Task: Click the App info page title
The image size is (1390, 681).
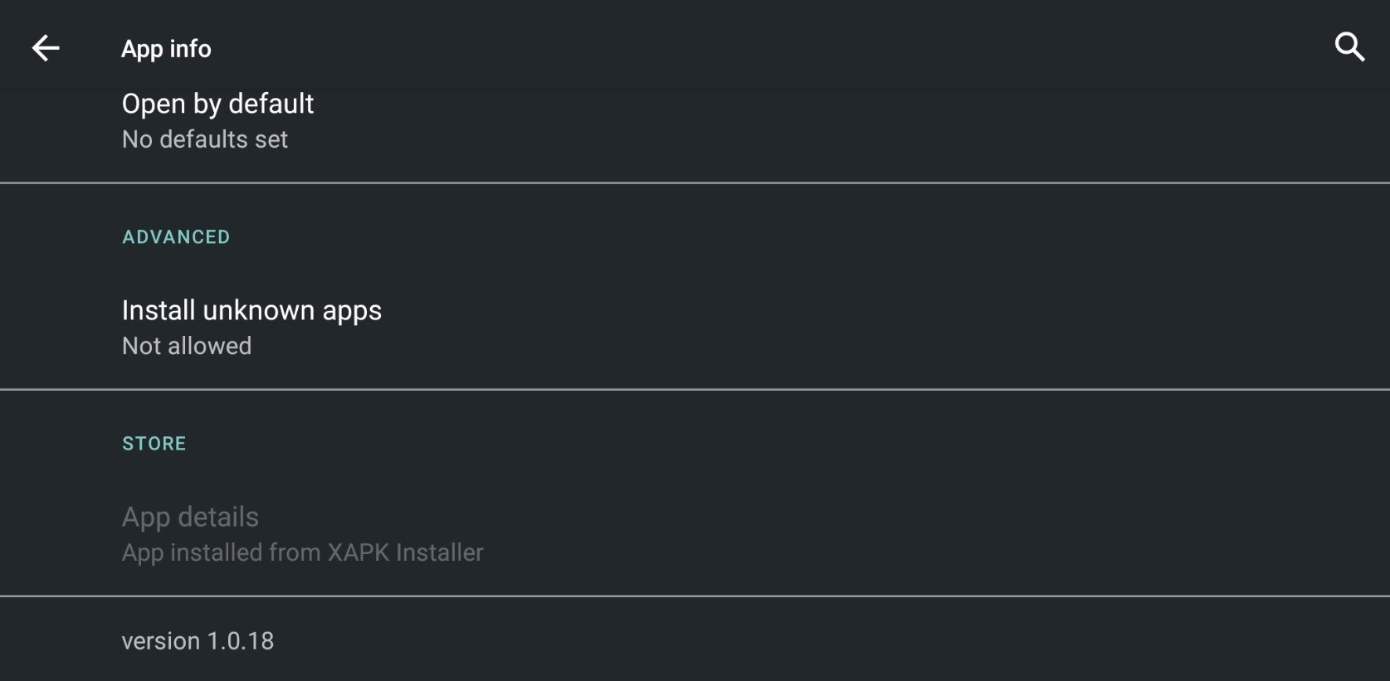Action: click(166, 49)
